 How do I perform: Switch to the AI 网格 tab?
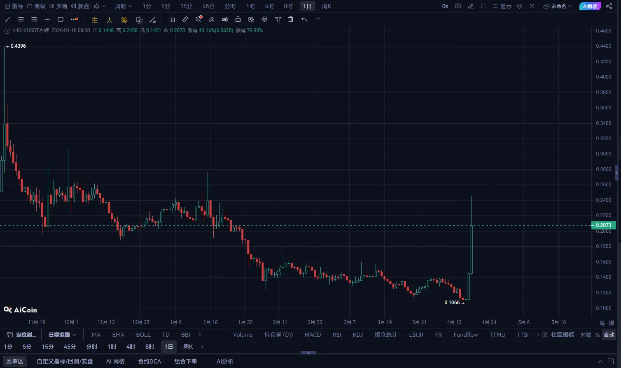(115, 361)
